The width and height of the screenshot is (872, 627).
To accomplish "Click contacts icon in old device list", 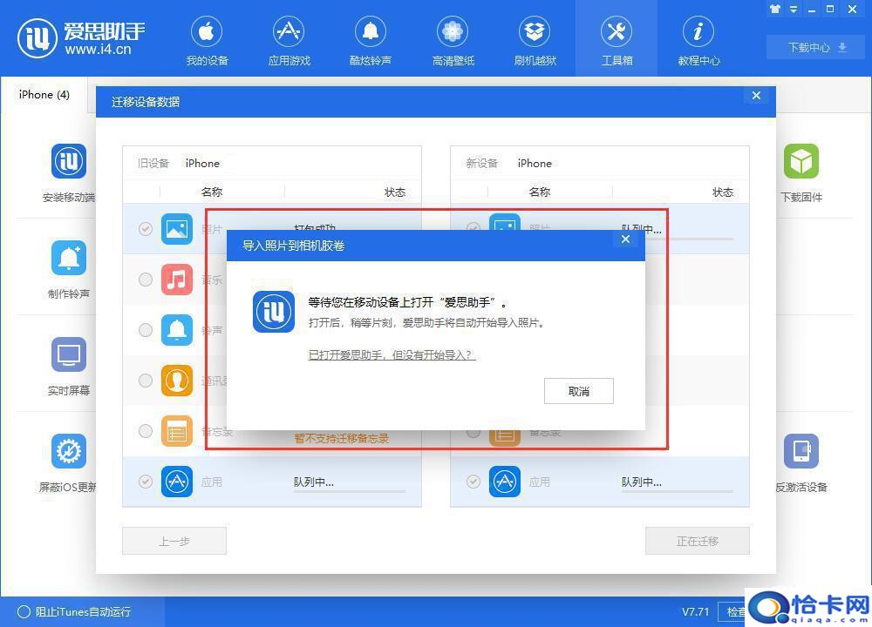I will [x=177, y=381].
